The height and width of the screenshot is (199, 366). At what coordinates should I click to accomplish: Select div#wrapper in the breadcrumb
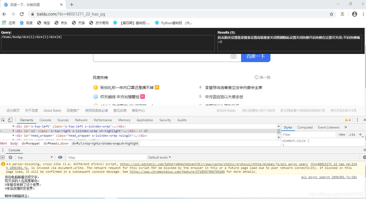pyautogui.click(x=31, y=143)
